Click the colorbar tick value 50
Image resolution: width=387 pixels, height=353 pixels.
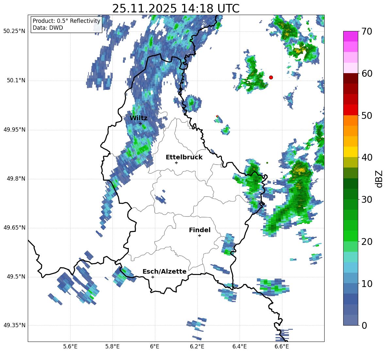367,115
